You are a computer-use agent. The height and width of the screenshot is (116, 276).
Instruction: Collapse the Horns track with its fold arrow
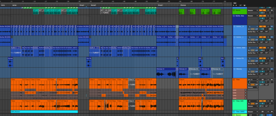234,10
